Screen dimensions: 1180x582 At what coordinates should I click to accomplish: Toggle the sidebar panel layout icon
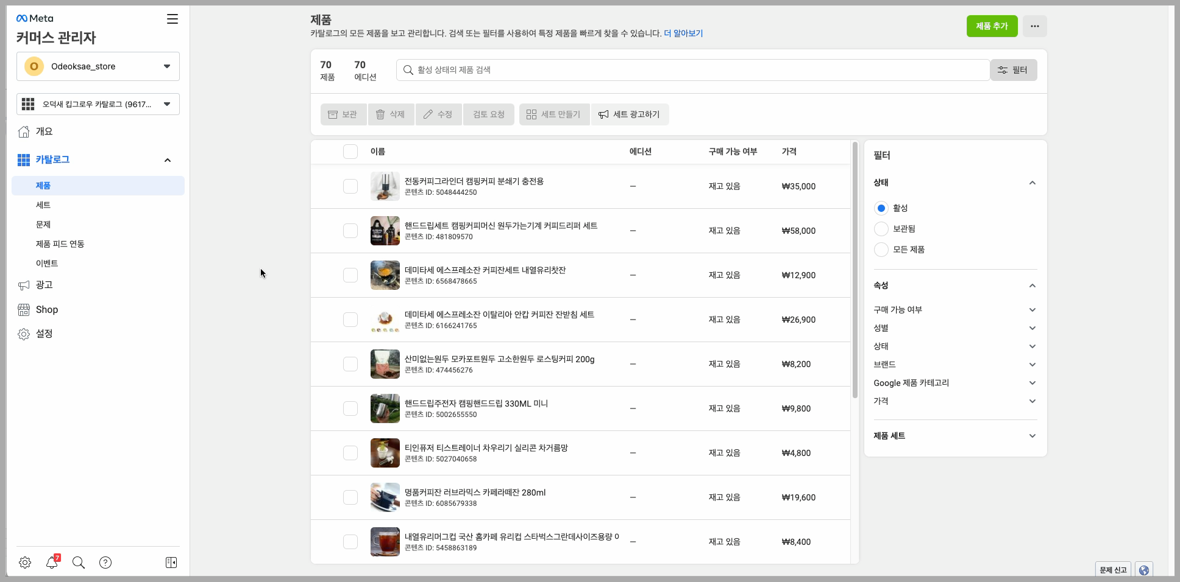171,563
